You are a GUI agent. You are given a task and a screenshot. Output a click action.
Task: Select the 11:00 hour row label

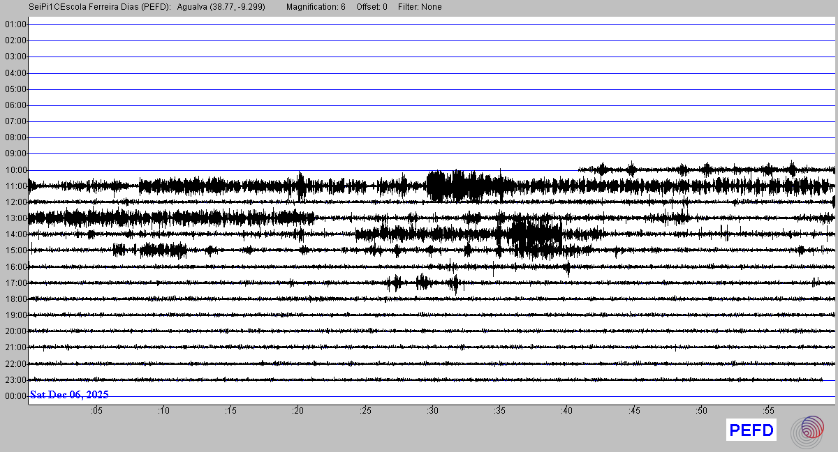click(x=15, y=186)
